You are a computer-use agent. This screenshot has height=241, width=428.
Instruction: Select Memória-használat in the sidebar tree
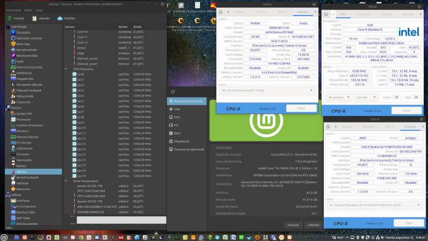click(x=29, y=67)
